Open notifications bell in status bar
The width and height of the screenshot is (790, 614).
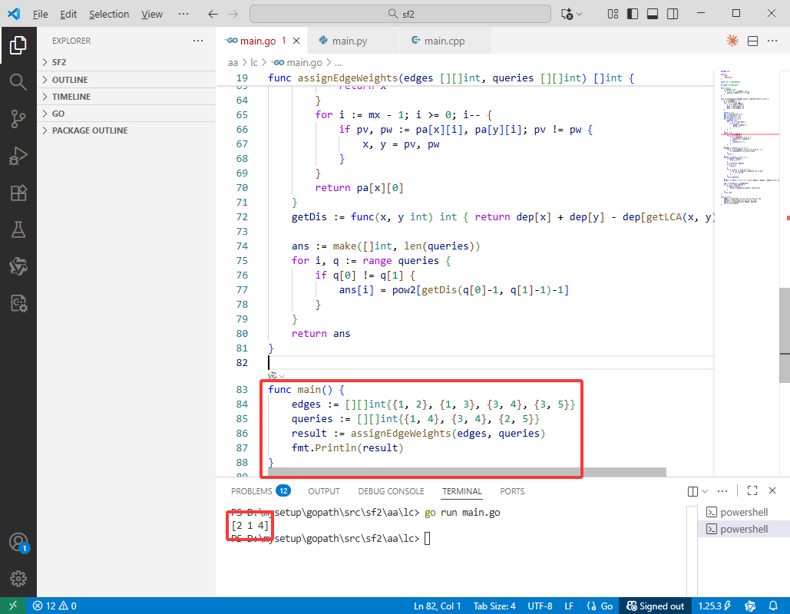click(773, 606)
